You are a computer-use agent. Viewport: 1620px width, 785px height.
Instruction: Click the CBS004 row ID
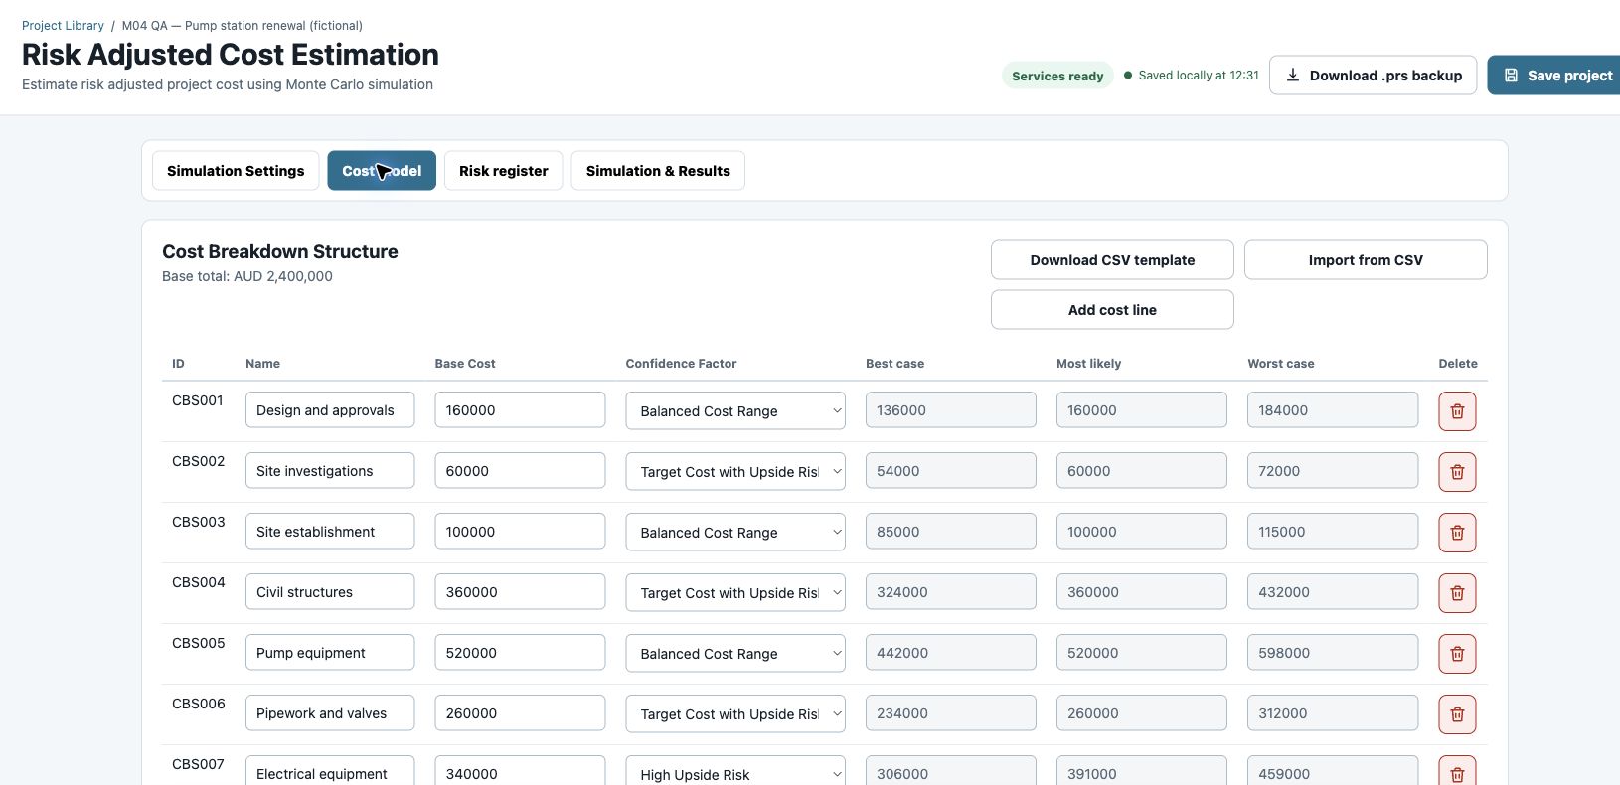(x=199, y=582)
